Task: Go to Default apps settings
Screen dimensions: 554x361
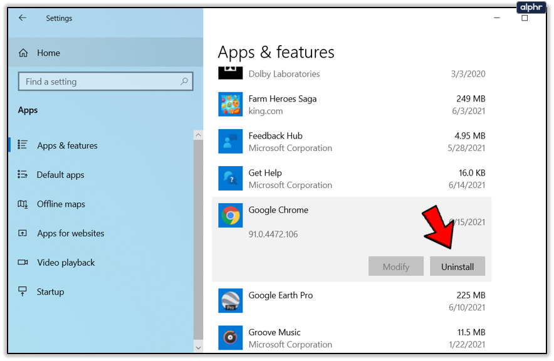Action: pos(60,175)
